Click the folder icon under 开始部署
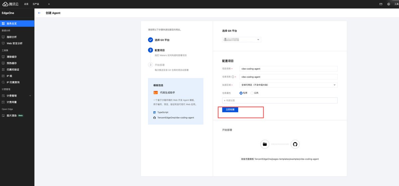 [265, 144]
